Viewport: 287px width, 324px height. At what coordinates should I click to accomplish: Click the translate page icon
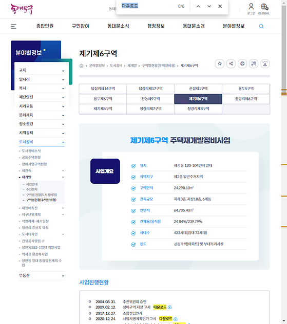(x=254, y=63)
